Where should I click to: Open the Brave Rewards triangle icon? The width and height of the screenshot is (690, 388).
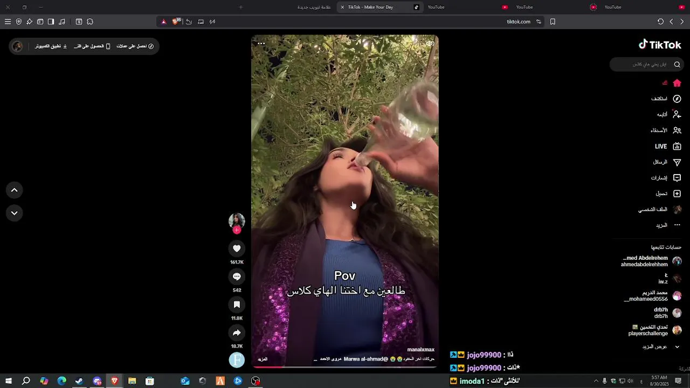pos(164,22)
